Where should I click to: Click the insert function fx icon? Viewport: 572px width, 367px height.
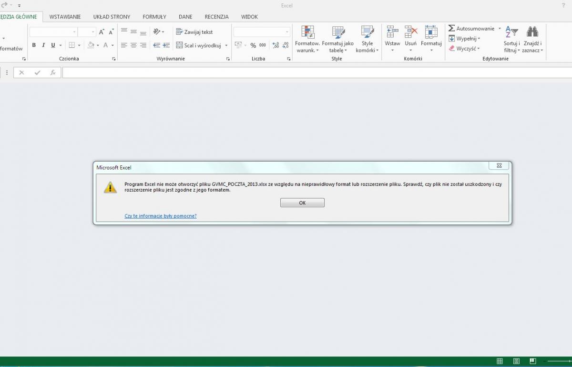(x=53, y=72)
